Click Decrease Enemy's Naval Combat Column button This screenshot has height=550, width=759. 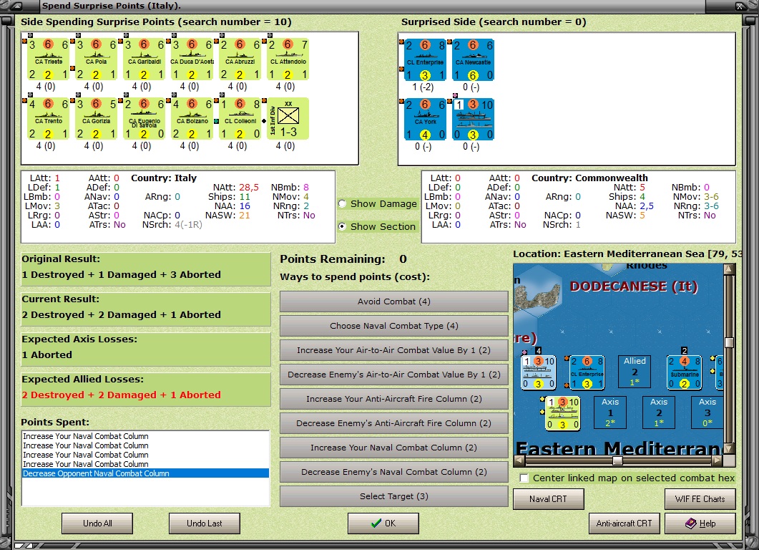pos(394,472)
